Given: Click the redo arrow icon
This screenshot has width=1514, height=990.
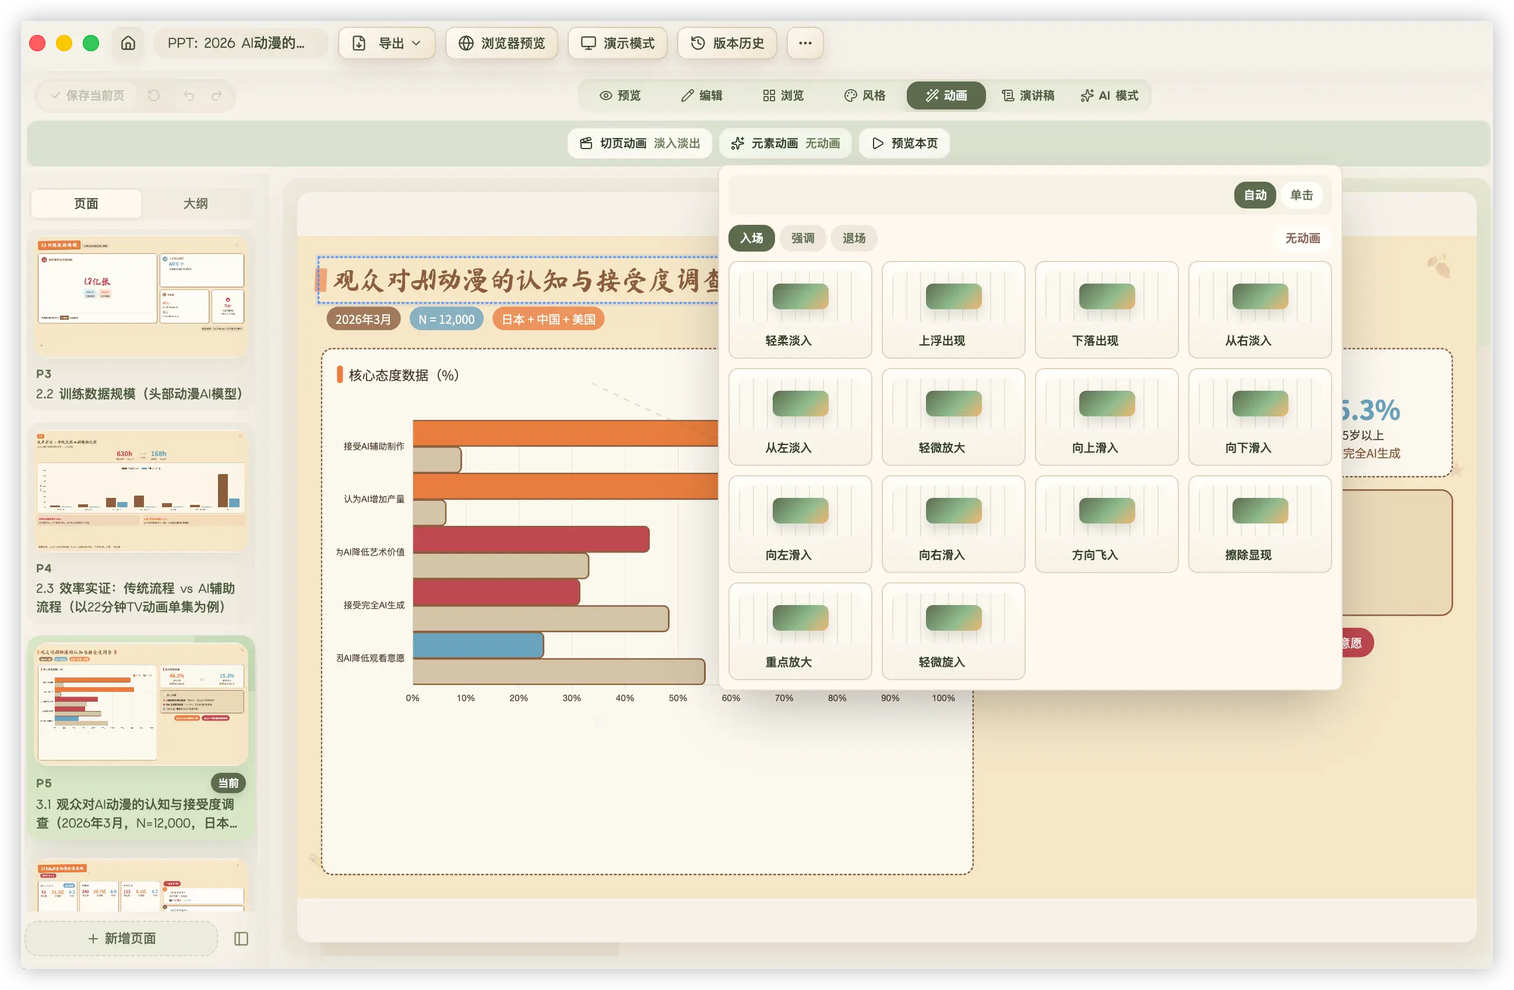Looking at the screenshot, I should pyautogui.click(x=217, y=96).
